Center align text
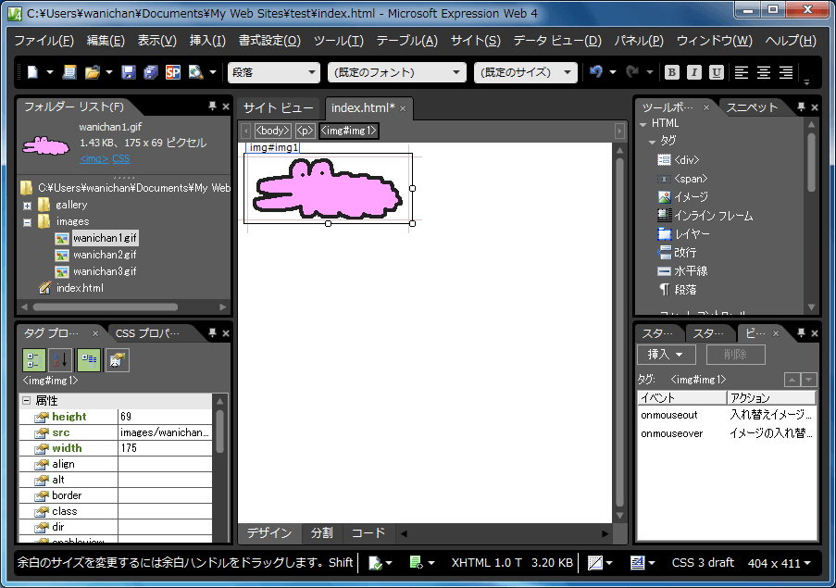 point(764,72)
